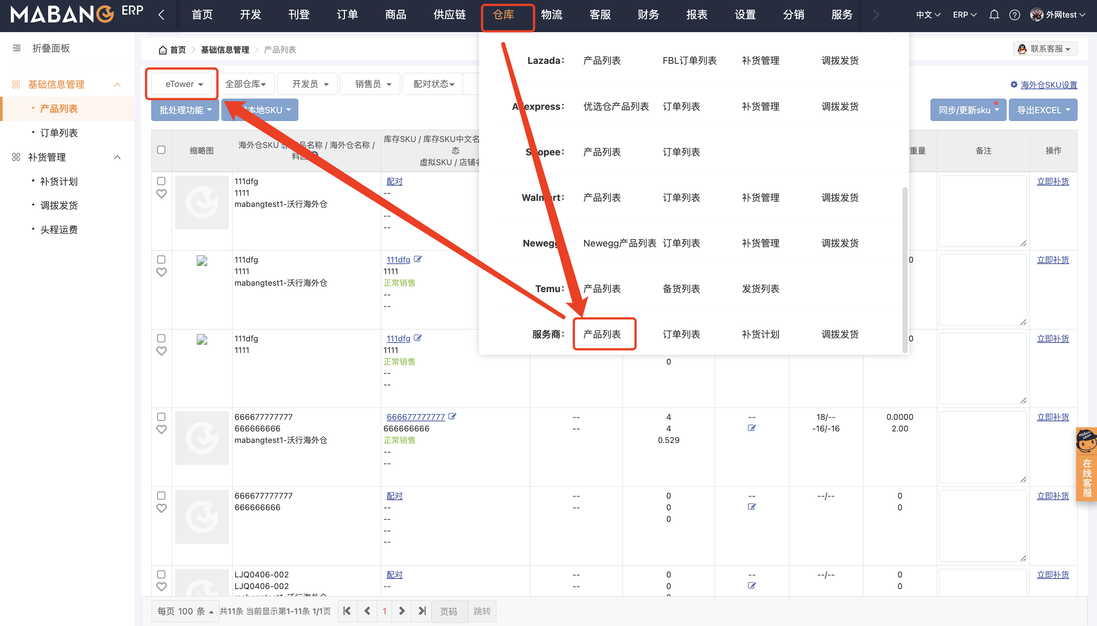Go to previous page arrow

367,611
